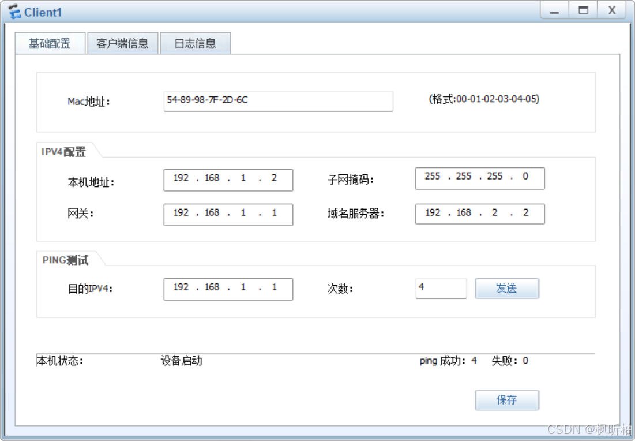635x441 pixels.
Task: Click the Client1 app icon in title bar
Action: click(x=14, y=12)
